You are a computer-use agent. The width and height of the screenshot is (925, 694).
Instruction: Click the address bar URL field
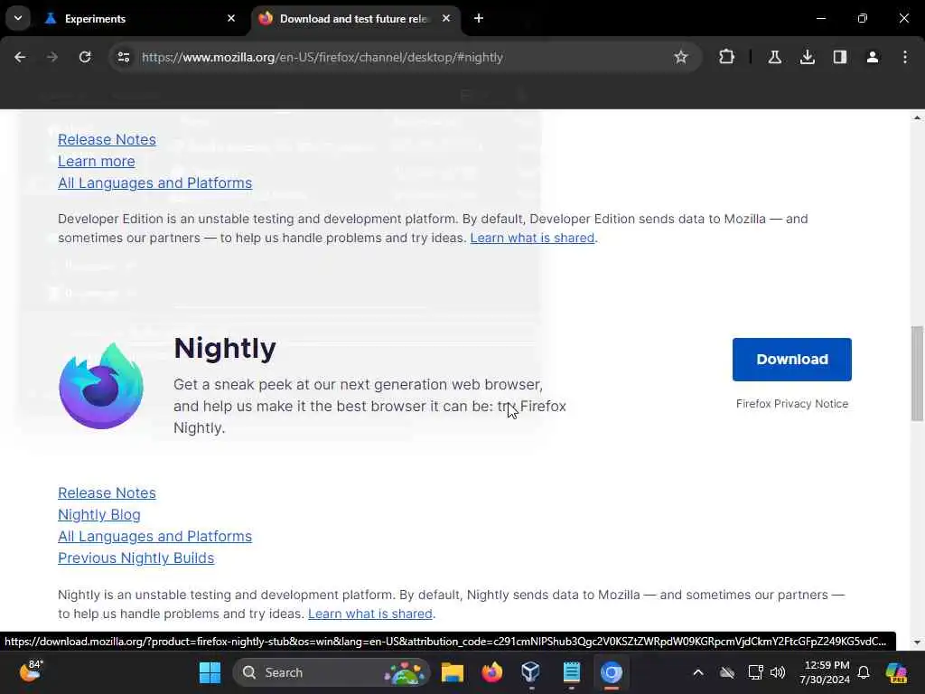coord(404,57)
